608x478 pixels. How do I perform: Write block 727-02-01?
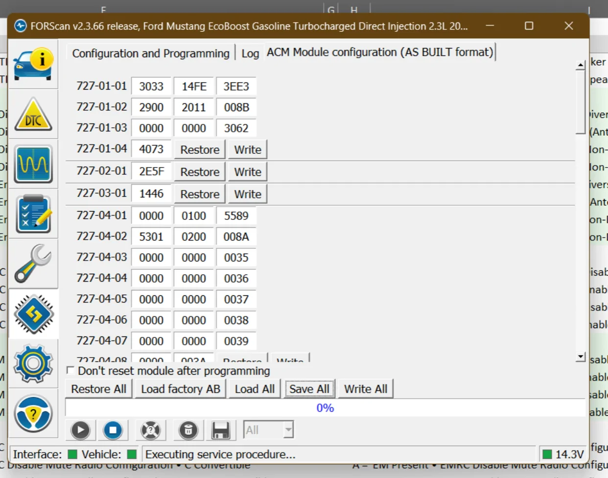(x=248, y=172)
